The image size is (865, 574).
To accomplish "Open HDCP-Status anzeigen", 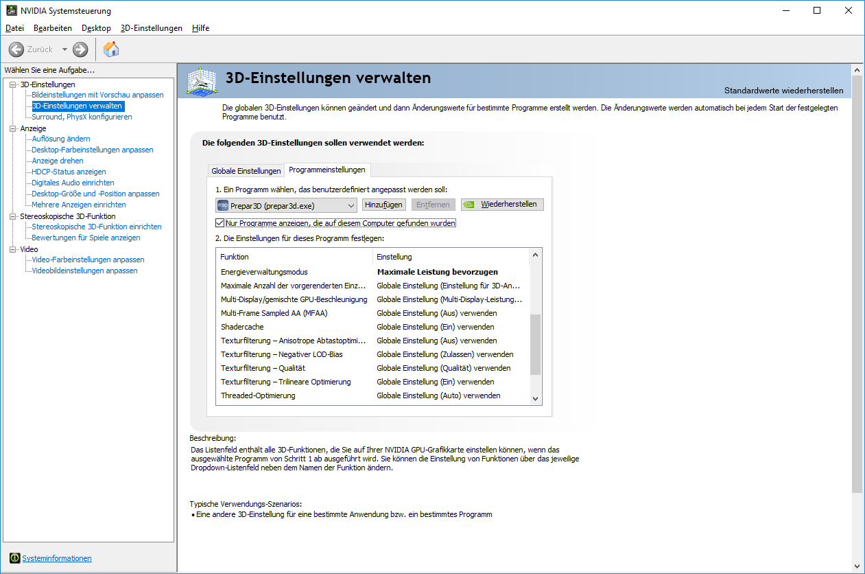I will [69, 172].
